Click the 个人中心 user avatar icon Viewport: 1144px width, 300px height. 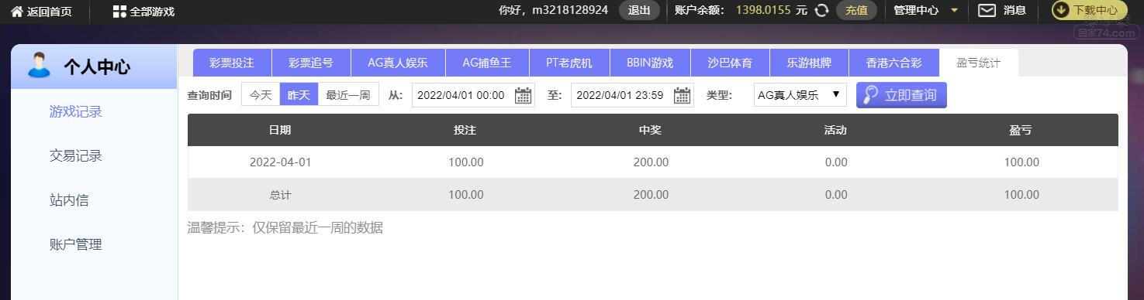pyautogui.click(x=39, y=65)
